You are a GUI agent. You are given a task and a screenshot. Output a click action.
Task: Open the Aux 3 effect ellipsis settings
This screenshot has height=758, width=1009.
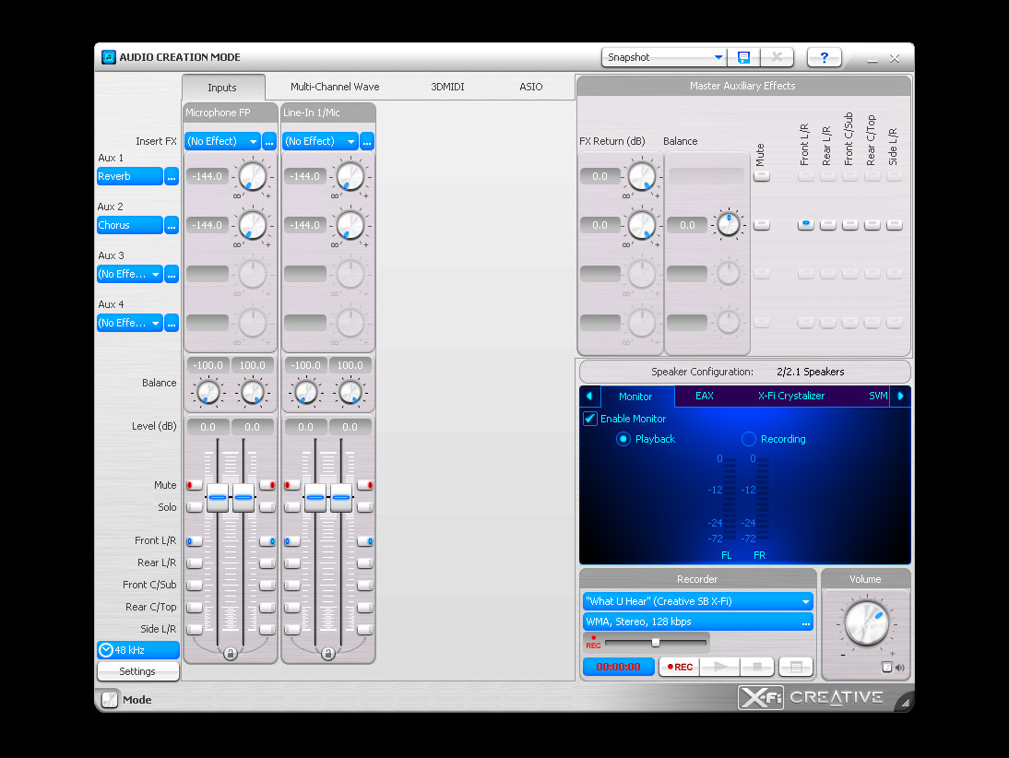172,274
